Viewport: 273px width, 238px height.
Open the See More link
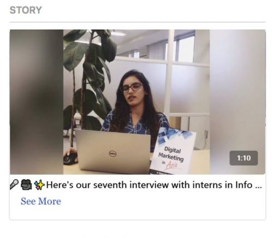coord(41,201)
